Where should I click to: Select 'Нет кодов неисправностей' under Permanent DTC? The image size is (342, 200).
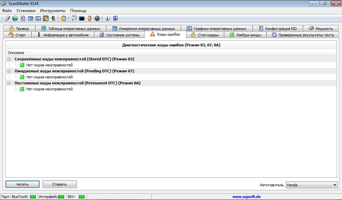[x=49, y=89]
